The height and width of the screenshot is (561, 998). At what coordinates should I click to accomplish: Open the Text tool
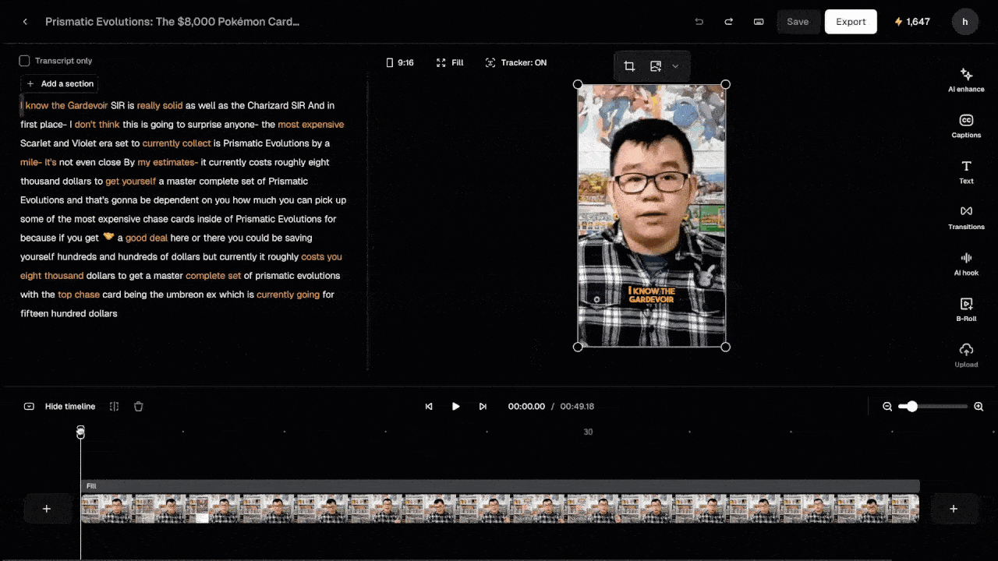966,171
